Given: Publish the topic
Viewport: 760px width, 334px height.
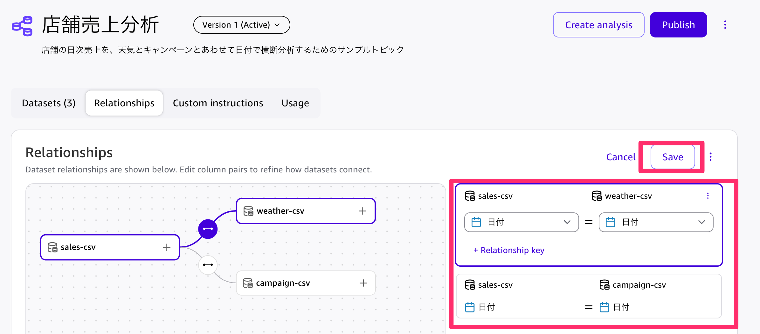Looking at the screenshot, I should (x=679, y=25).
